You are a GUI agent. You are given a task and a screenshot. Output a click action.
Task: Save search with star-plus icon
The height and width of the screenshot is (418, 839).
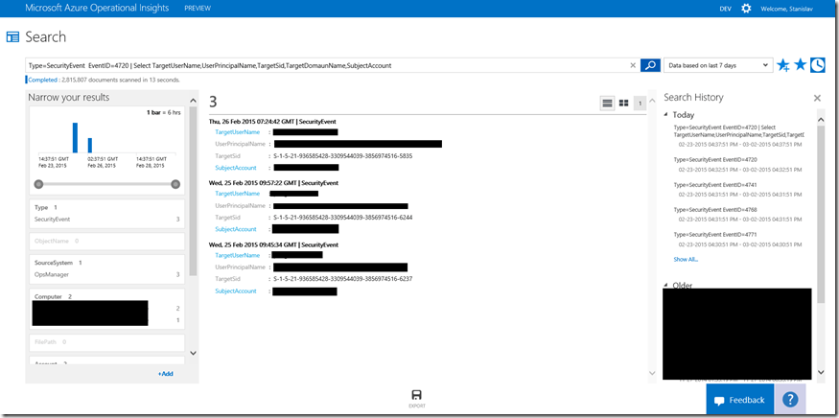(x=782, y=65)
